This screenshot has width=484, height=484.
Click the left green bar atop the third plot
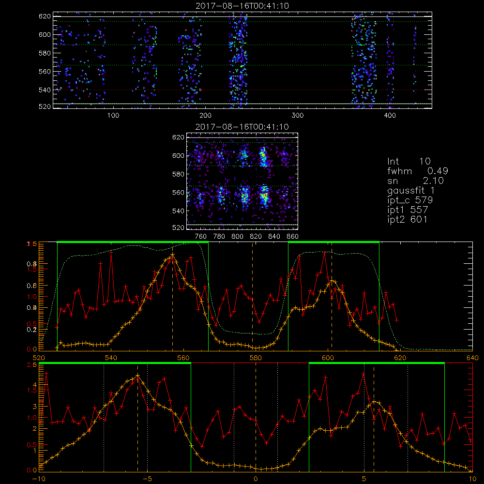click(x=133, y=242)
